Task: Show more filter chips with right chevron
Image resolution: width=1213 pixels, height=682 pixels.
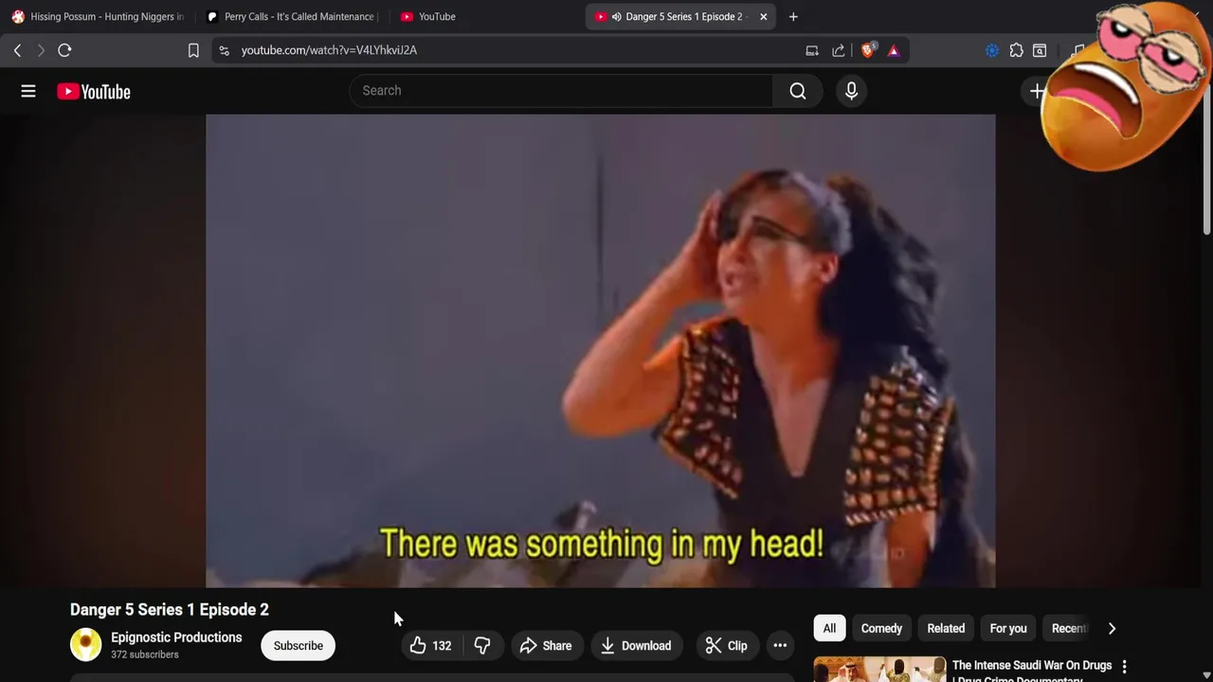Action: click(x=1112, y=628)
